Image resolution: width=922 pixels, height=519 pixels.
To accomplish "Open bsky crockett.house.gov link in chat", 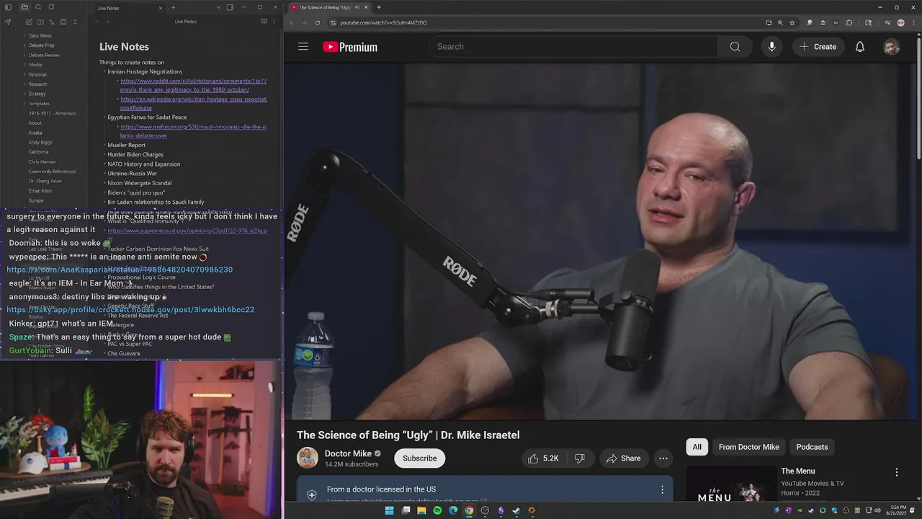I will pyautogui.click(x=130, y=310).
